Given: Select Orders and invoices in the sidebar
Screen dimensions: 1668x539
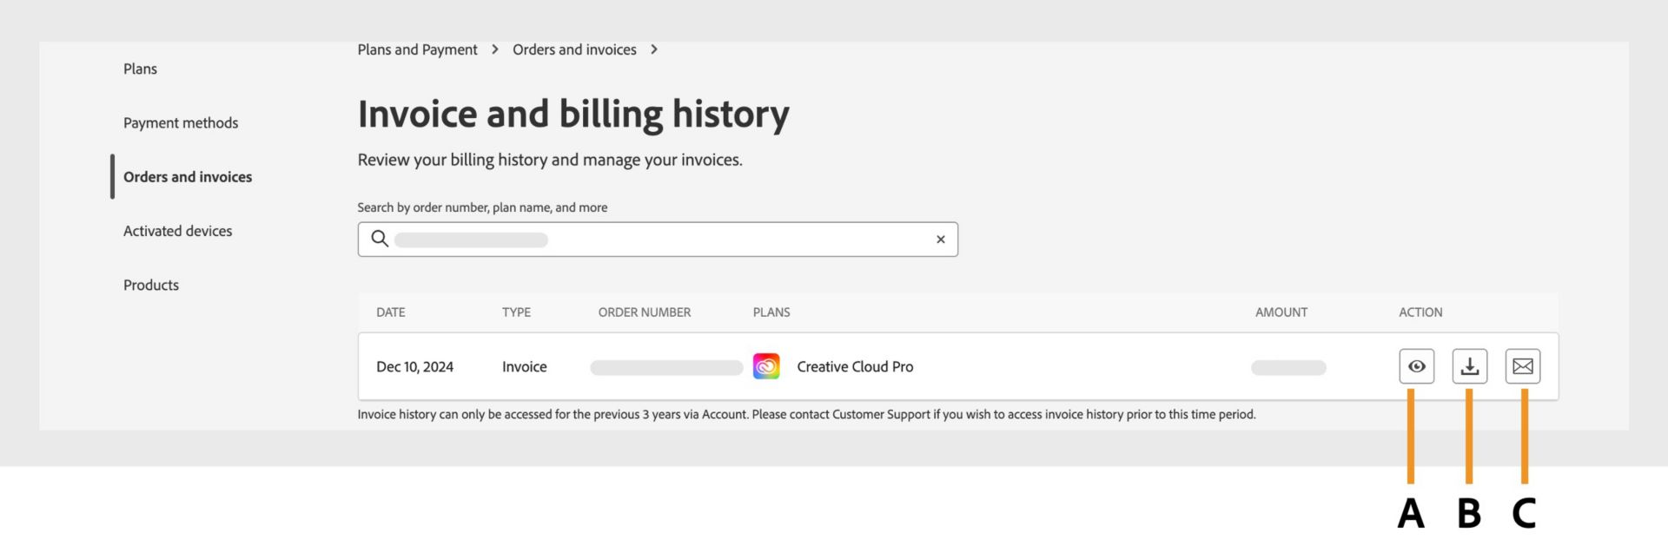Looking at the screenshot, I should (x=188, y=177).
